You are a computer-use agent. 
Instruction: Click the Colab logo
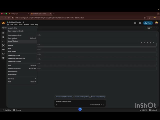point(3,23)
